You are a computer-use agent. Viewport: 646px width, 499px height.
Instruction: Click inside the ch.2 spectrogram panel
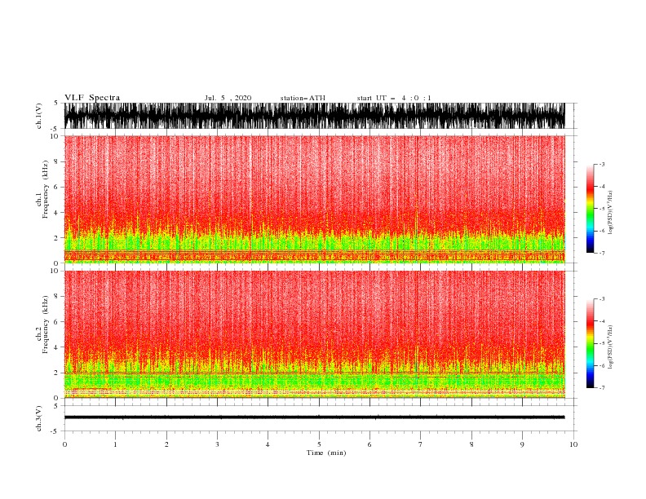(314, 334)
